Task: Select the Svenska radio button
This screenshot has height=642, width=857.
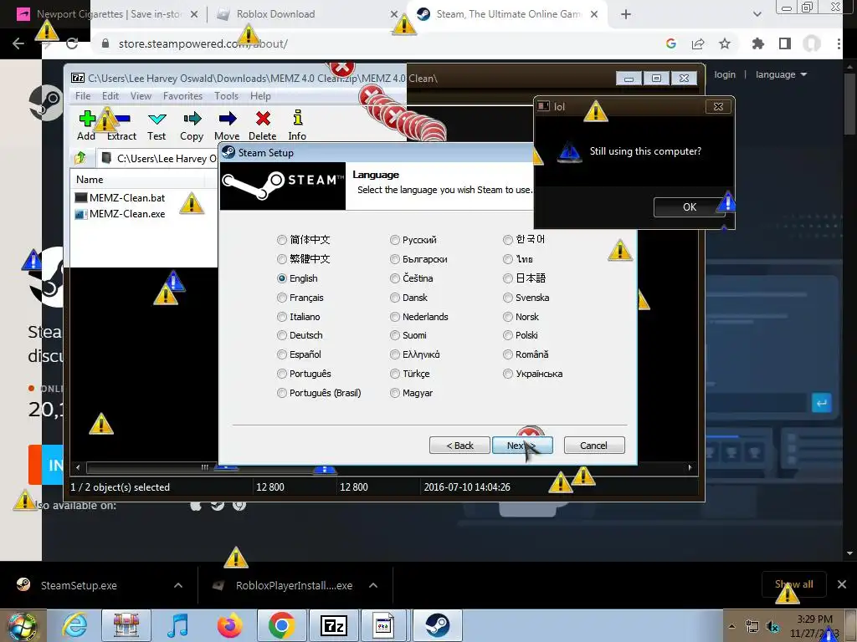Action: (x=508, y=298)
